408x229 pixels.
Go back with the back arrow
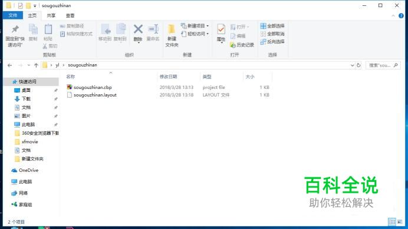coord(9,65)
